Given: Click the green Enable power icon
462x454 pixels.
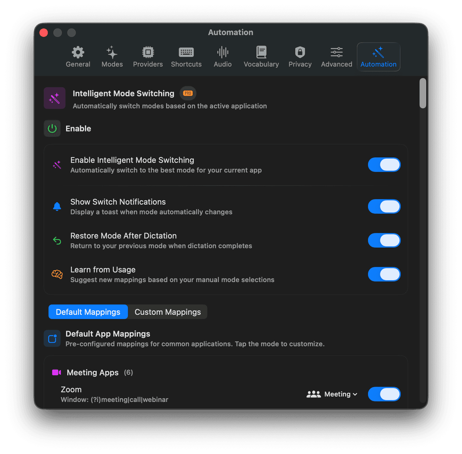Looking at the screenshot, I should 52,128.
